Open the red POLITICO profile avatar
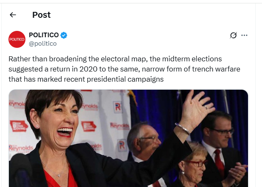 pos(17,39)
